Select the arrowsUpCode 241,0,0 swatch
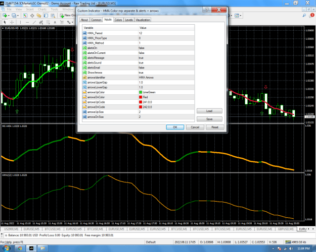 pyautogui.click(x=141, y=102)
